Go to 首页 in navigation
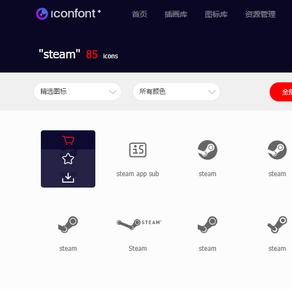This screenshot has width=292, height=289. coord(139,14)
